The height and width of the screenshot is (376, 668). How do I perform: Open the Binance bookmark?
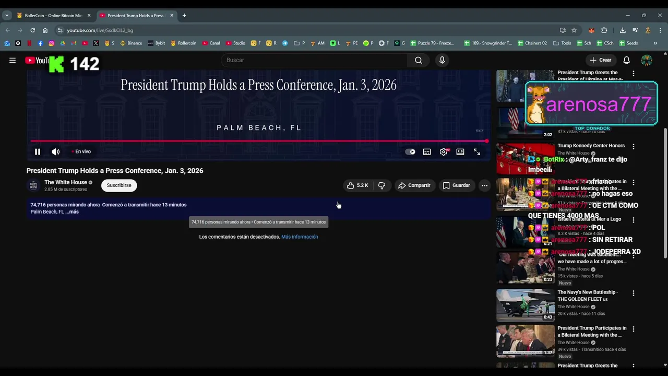(131, 43)
